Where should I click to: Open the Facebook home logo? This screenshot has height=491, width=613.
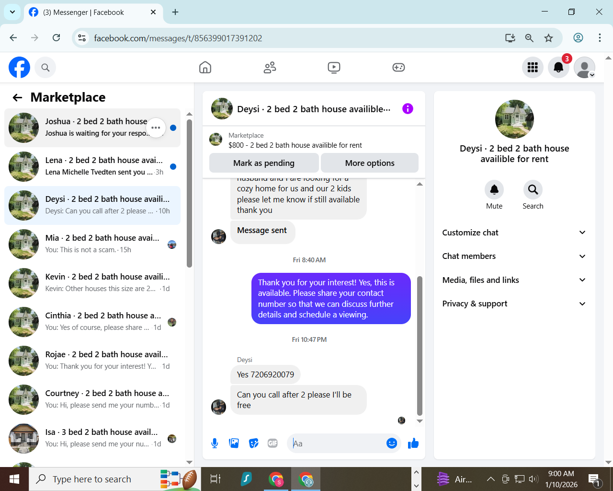pyautogui.click(x=19, y=68)
